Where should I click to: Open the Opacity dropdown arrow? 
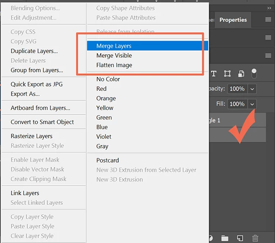(252, 89)
